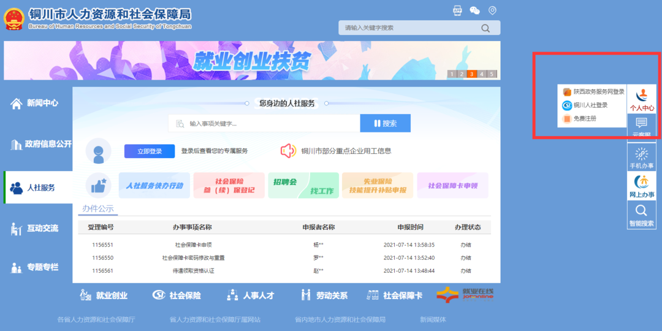This screenshot has height=331, width=662.
Task: Choose 陕西政务服务网登录 from login popup
Action: [593, 92]
